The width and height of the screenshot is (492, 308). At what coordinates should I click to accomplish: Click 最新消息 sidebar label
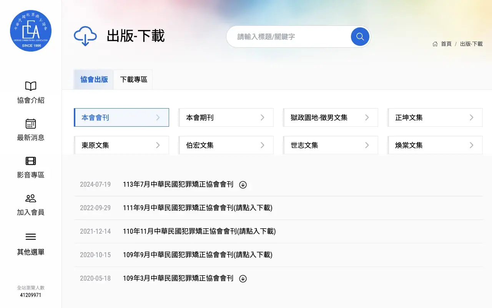point(31,138)
